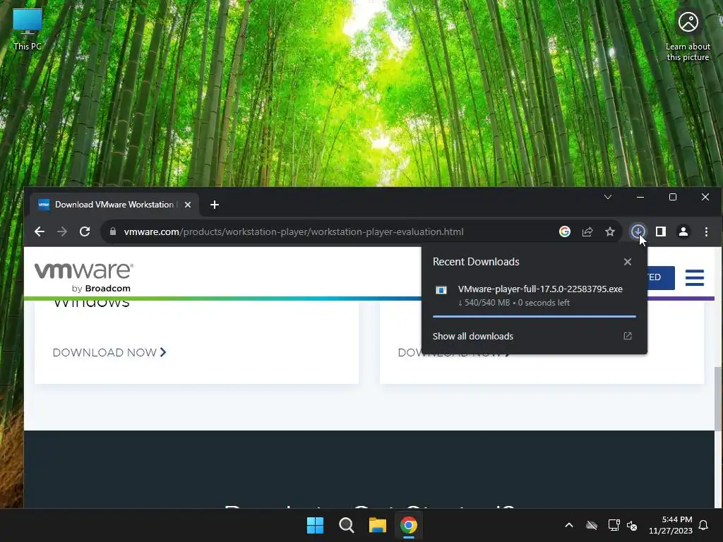Click Show all downloads
Viewport: 723px width, 542px height.
click(472, 336)
